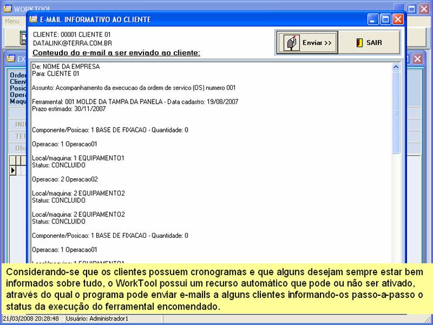The width and height of the screenshot is (433, 325).
Task: Close the background WorkTool main window
Action: [424, 9]
